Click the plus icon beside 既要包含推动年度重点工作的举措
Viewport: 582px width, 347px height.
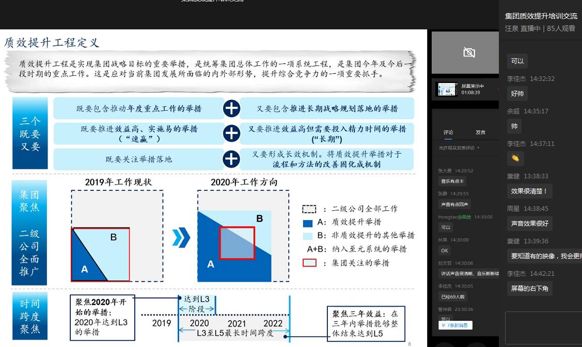pyautogui.click(x=231, y=109)
